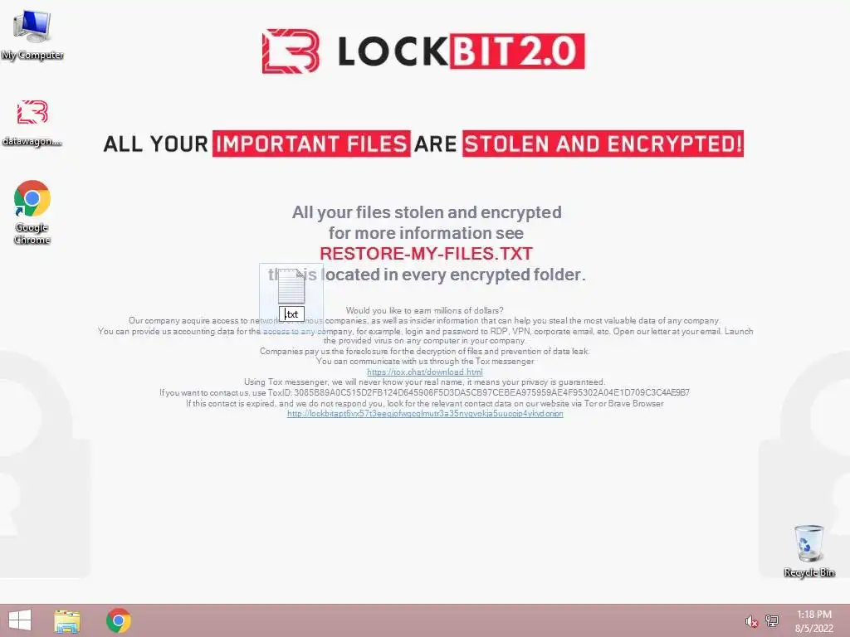The image size is (850, 637).
Task: Click the LockBit 2.0 logo emblem
Action: tap(291, 51)
